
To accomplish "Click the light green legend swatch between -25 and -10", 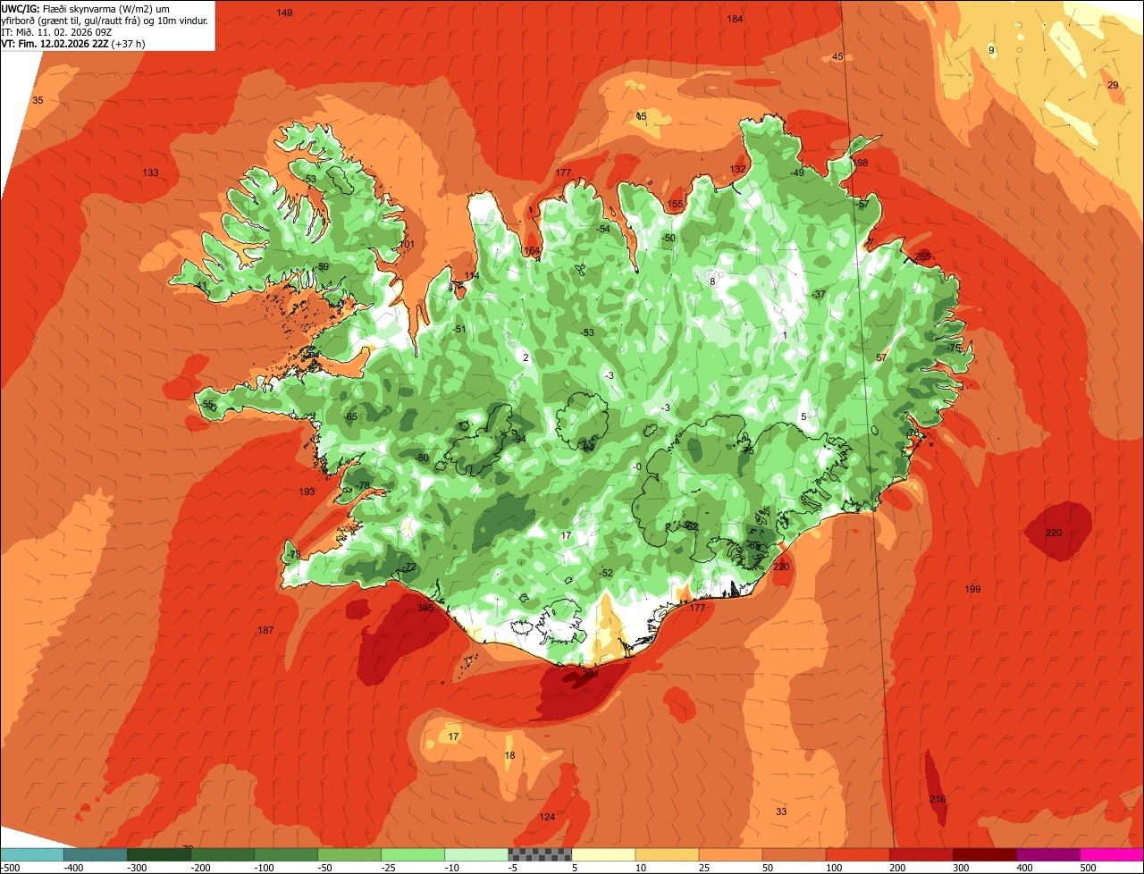I will pos(413,854).
